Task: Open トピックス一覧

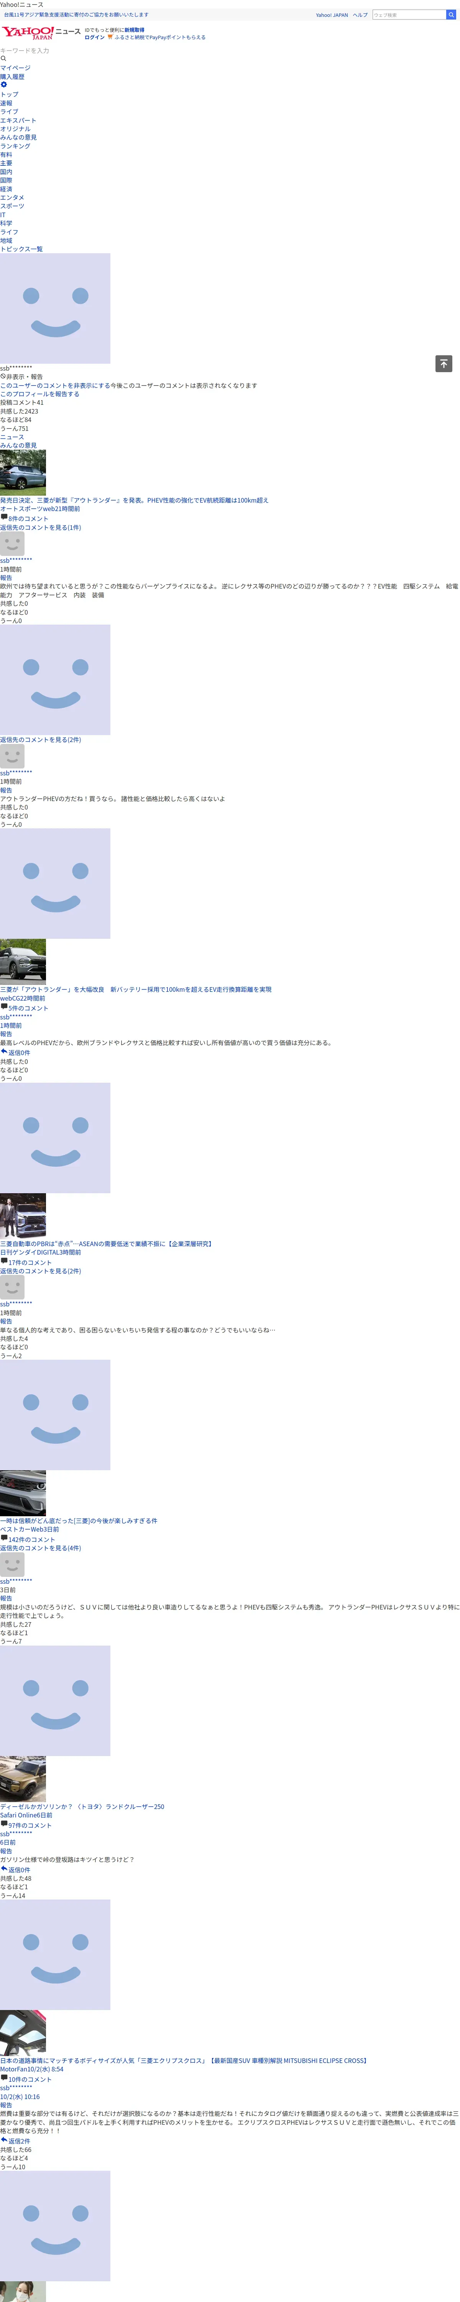Action: (x=21, y=249)
